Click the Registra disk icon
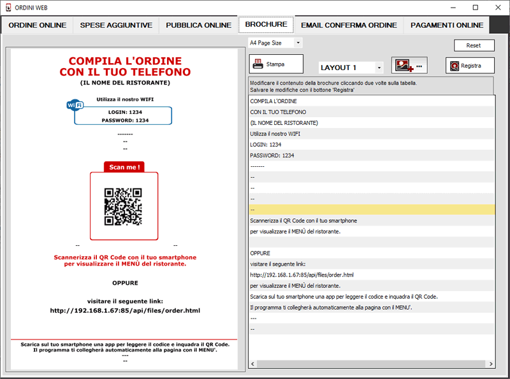This screenshot has width=510, height=379. pyautogui.click(x=455, y=66)
